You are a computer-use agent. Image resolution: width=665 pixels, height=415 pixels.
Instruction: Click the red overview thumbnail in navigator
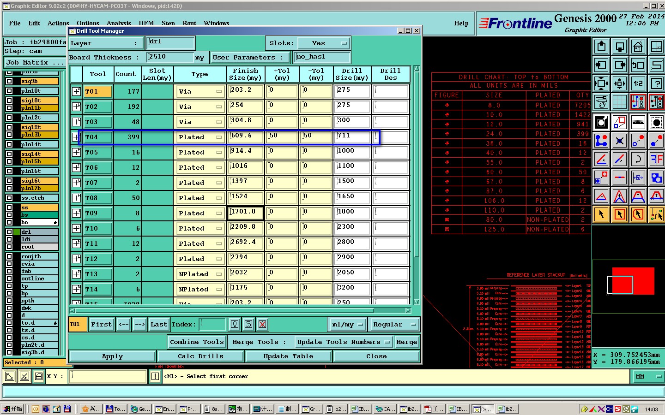633,281
